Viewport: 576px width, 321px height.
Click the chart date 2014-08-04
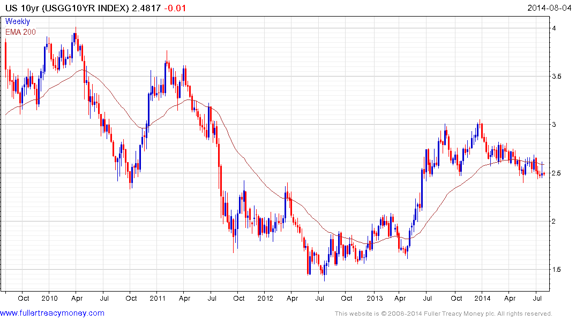coord(549,8)
